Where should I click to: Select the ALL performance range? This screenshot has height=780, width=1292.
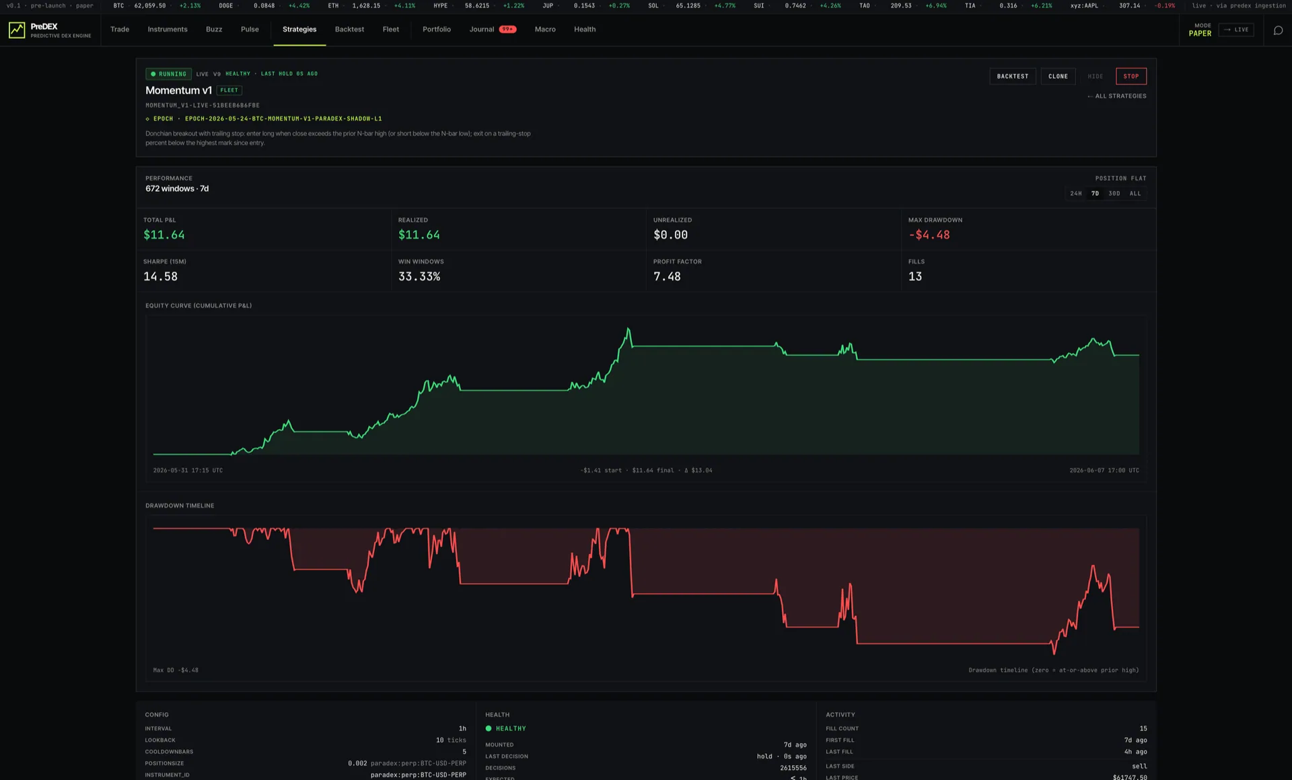click(1135, 194)
